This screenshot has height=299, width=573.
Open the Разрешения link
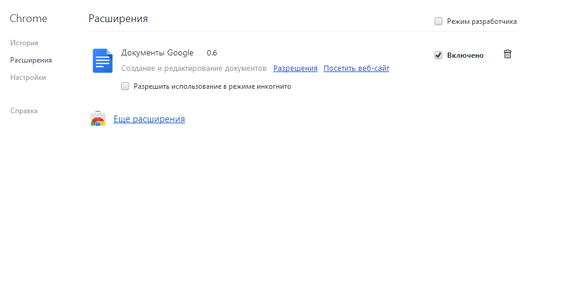tap(295, 68)
